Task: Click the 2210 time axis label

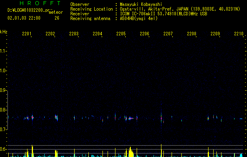Action: pyautogui.click(x=239, y=34)
